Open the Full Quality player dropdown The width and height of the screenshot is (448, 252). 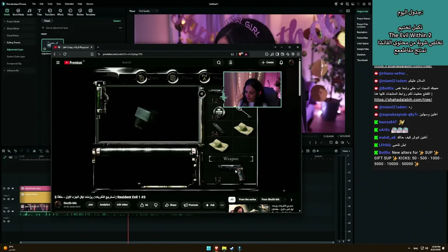pos(148,11)
